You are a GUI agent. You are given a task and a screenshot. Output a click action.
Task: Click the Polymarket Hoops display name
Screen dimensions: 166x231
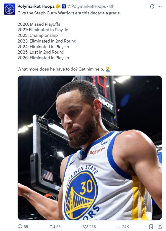(36, 7)
